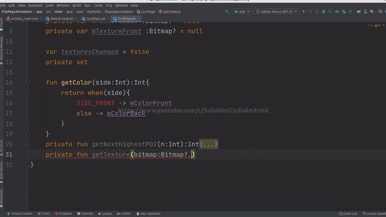This screenshot has height=217, width=386.
Task: Switch to the CurlMesh.kt tab
Action: [x=95, y=19]
